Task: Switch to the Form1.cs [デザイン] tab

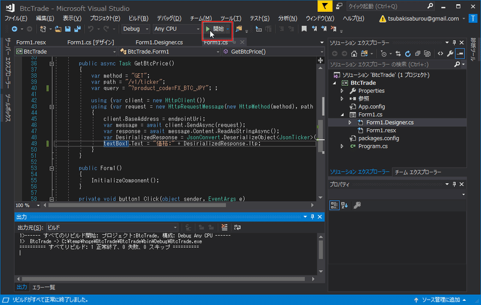Action: [91, 42]
